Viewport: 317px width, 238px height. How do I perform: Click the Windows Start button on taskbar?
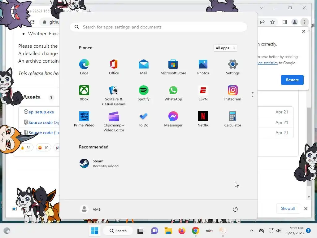(x=94, y=231)
